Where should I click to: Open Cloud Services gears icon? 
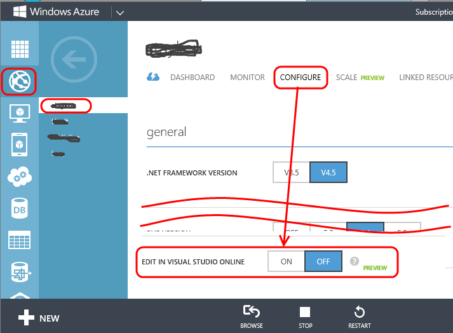pyautogui.click(x=19, y=176)
